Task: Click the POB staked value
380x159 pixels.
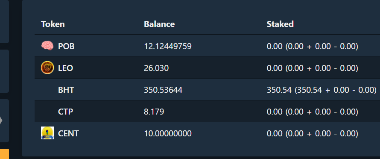Action: 313,46
